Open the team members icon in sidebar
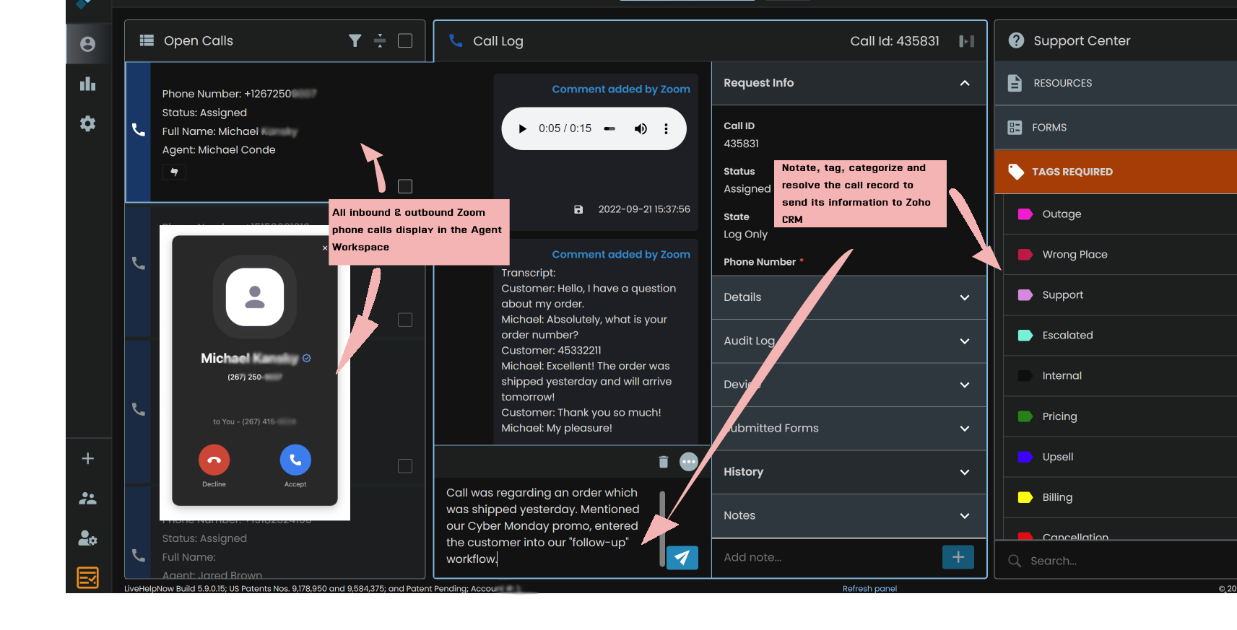 [87, 498]
